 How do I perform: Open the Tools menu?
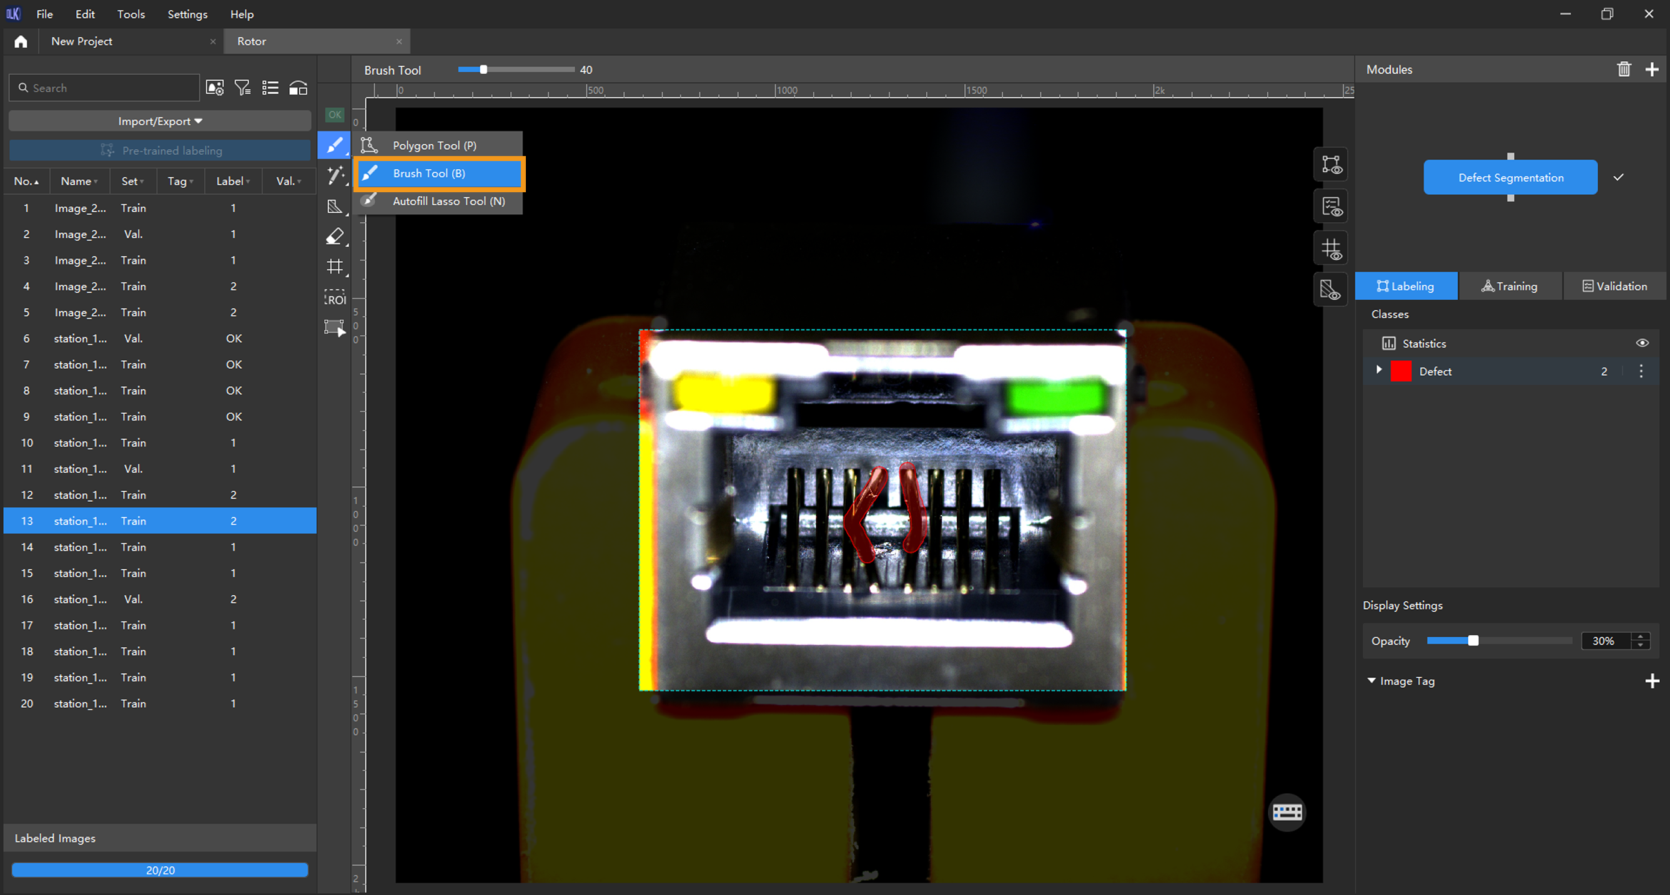tap(131, 14)
